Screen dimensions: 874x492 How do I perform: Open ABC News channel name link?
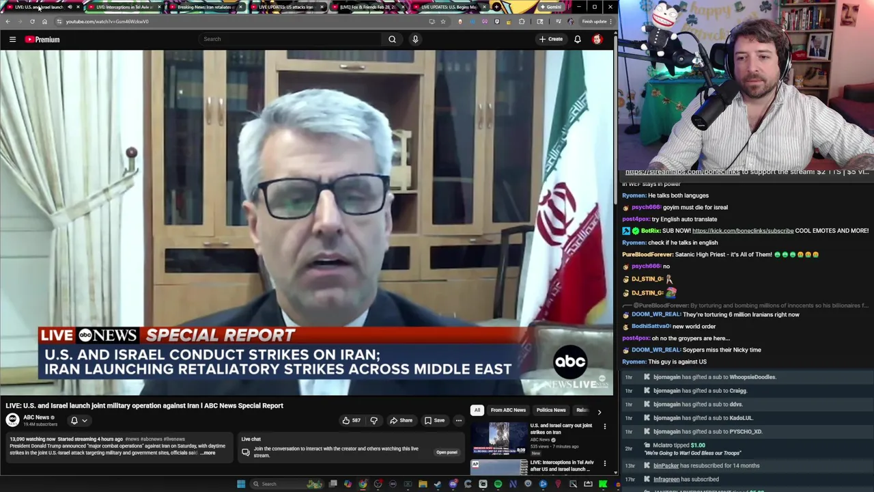point(36,418)
